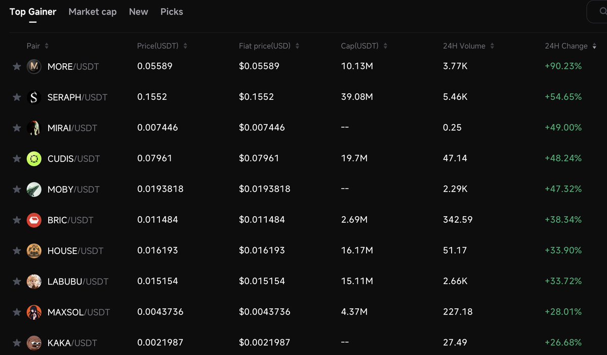This screenshot has height=355, width=607.
Task: Click the +49.00% change value
Action: point(563,128)
